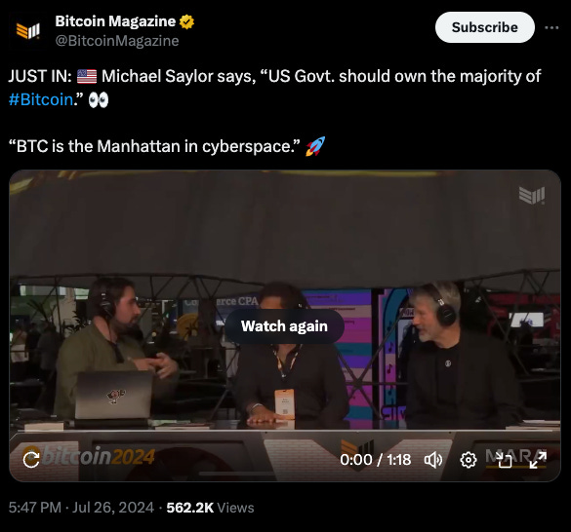Click the rocket emoji in tweet
Screen dimensions: 571x532
315,146
